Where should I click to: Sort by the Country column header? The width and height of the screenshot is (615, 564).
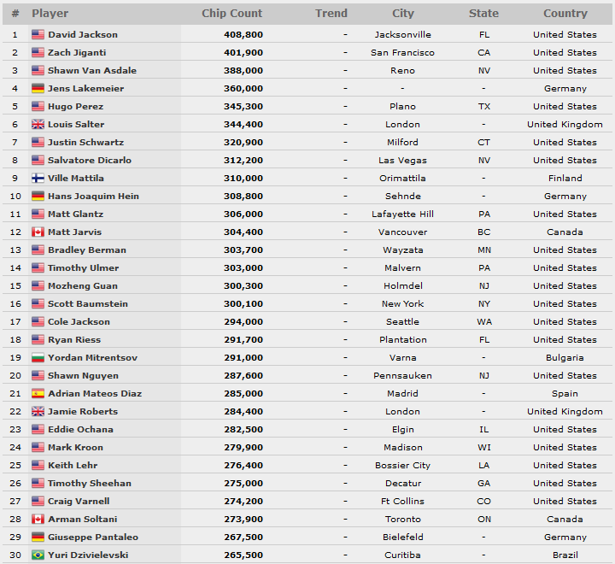(x=565, y=14)
